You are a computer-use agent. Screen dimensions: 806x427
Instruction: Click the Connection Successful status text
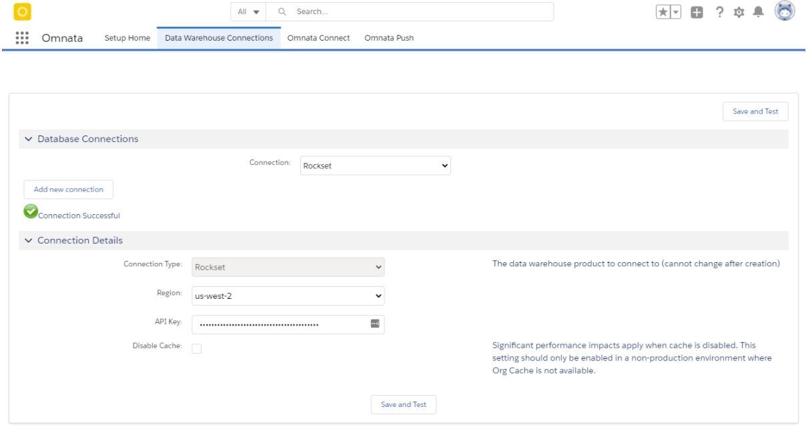[x=79, y=216]
